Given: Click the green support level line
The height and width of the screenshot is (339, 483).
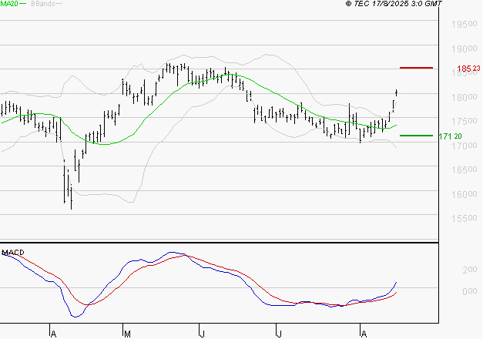Looking at the screenshot, I should (416, 136).
